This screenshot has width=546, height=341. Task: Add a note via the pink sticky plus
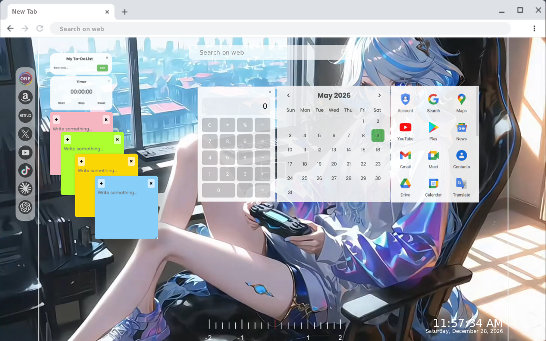coord(56,120)
